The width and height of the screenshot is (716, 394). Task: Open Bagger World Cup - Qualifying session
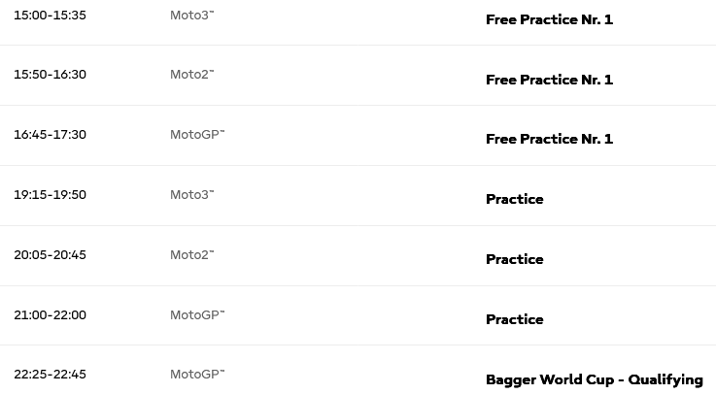pos(594,379)
